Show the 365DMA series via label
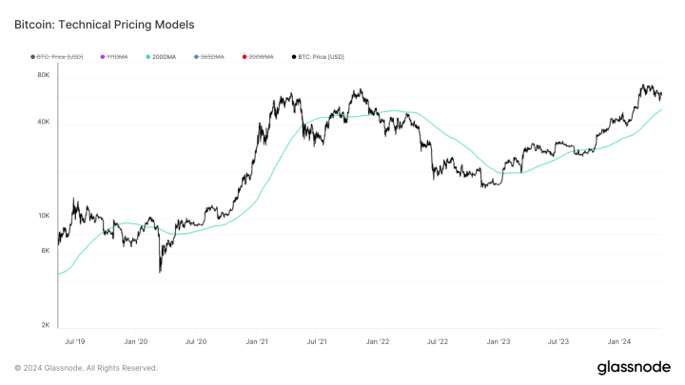This screenshot has height=385, width=685. (212, 57)
